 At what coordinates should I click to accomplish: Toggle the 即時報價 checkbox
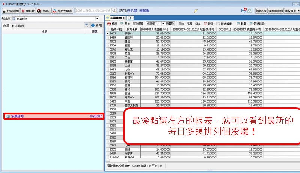click(x=218, y=24)
